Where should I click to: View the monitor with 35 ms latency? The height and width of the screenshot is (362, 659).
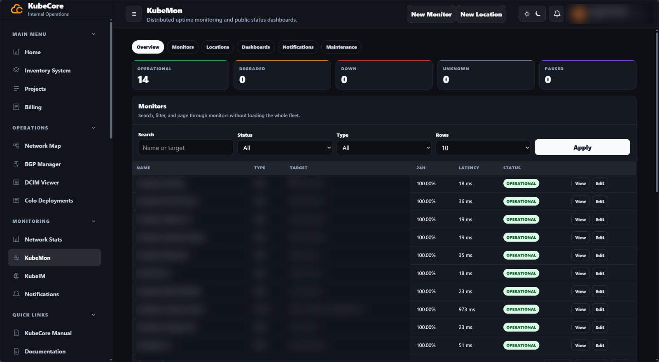[x=580, y=256]
